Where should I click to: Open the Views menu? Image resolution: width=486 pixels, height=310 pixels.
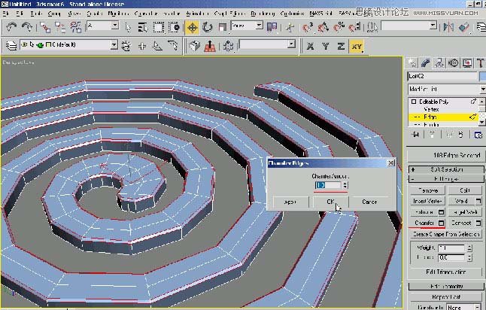pyautogui.click(x=74, y=14)
